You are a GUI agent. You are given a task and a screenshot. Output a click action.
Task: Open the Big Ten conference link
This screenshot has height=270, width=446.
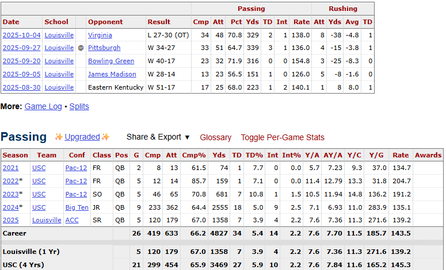coord(77,207)
